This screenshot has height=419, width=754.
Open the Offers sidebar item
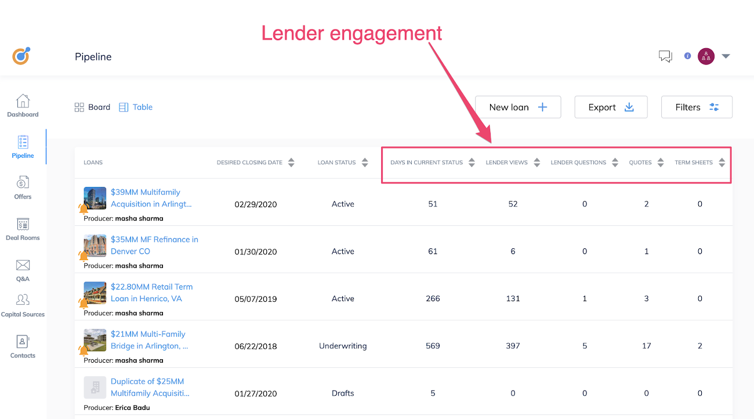(x=23, y=188)
